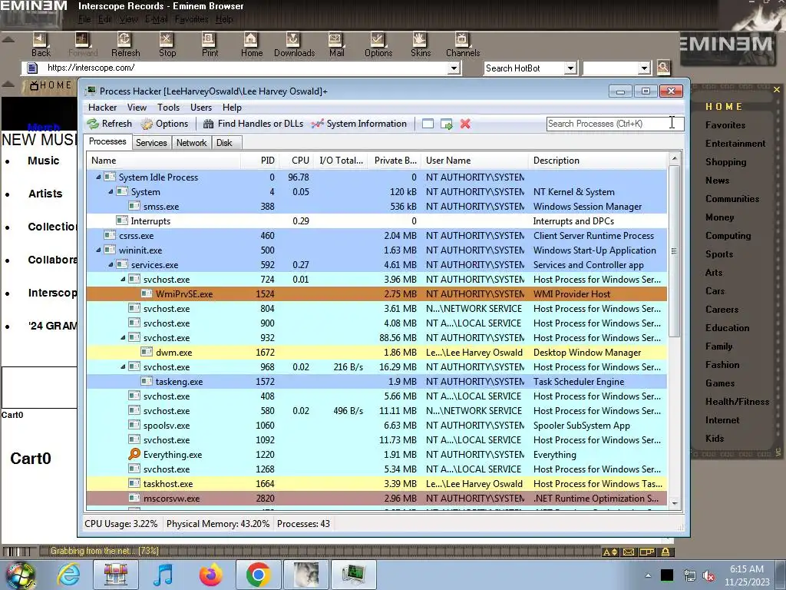Viewport: 786px width, 590px height.
Task: Open the music note app on taskbar
Action: [163, 575]
